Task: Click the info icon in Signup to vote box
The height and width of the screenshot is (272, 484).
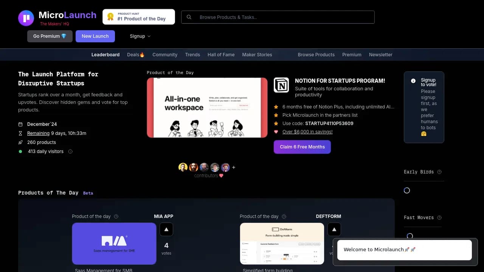Action: coord(413,81)
